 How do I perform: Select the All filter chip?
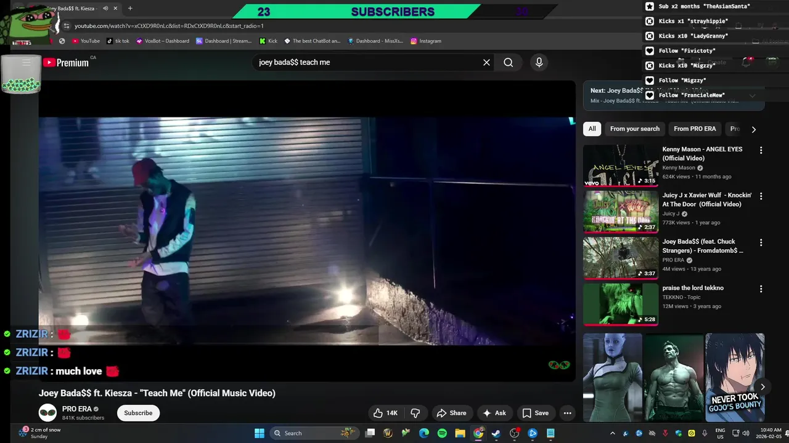pos(592,129)
